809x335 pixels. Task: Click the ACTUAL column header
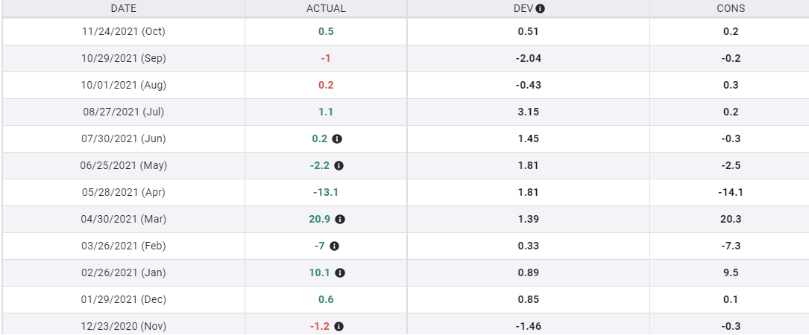[x=326, y=9]
